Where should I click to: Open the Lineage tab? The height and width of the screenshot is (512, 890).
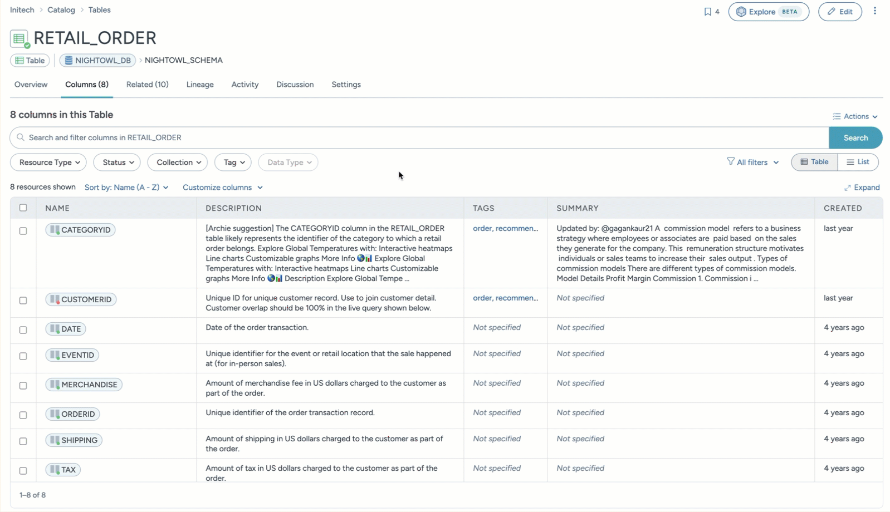click(x=200, y=85)
